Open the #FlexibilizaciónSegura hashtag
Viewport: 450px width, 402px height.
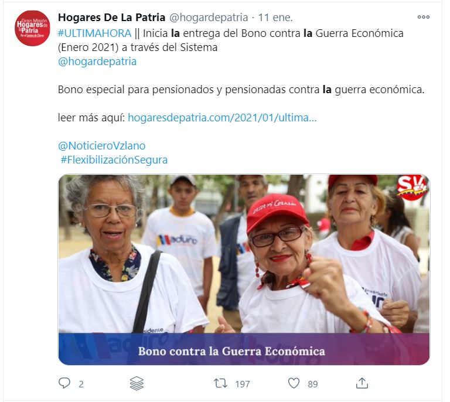[x=114, y=160]
